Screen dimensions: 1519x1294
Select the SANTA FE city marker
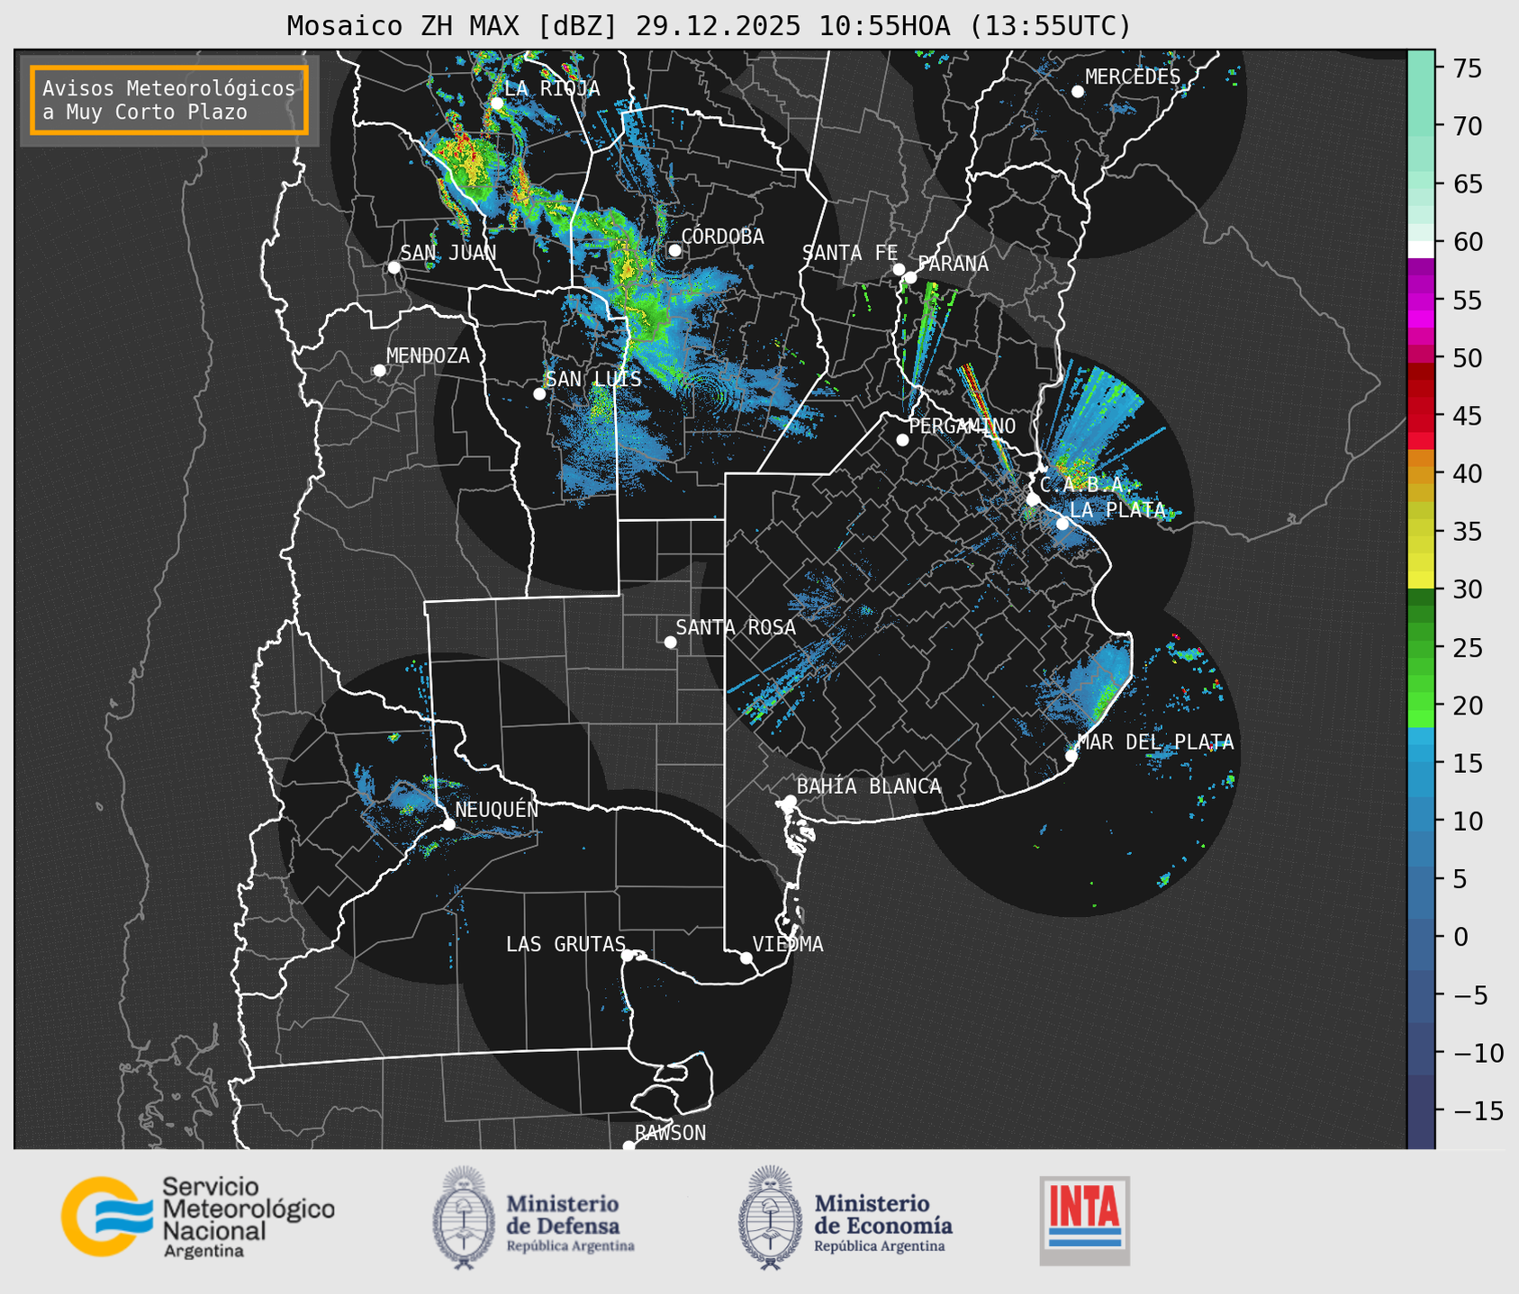tap(899, 269)
